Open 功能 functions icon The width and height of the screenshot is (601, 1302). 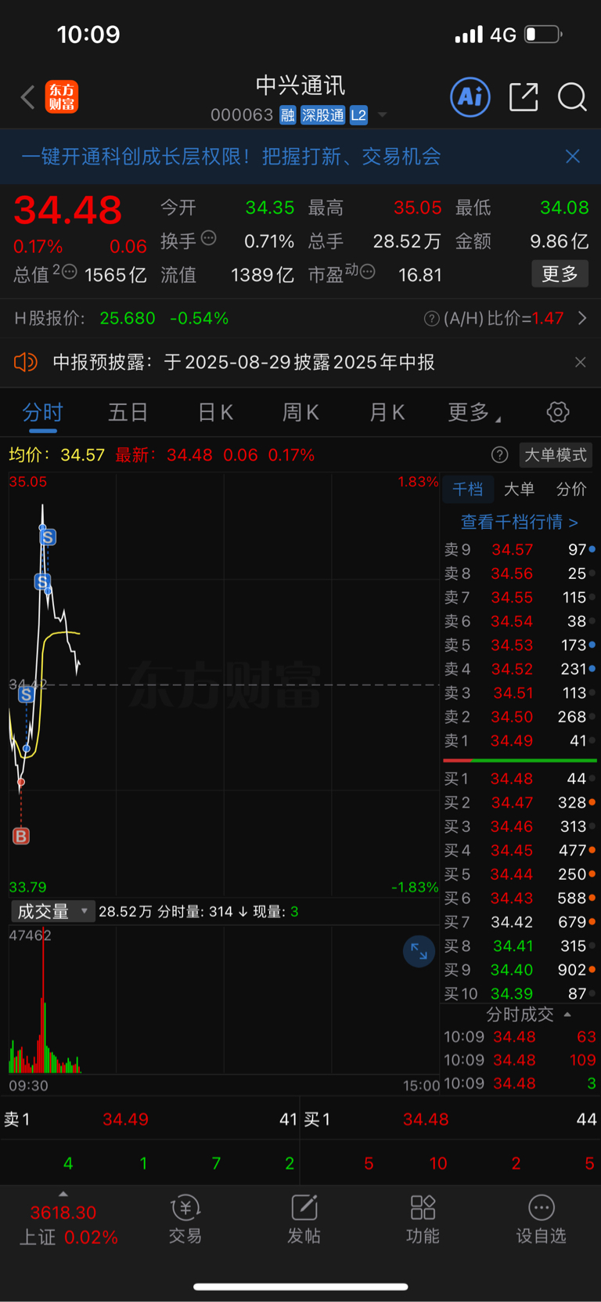pyautogui.click(x=423, y=1219)
